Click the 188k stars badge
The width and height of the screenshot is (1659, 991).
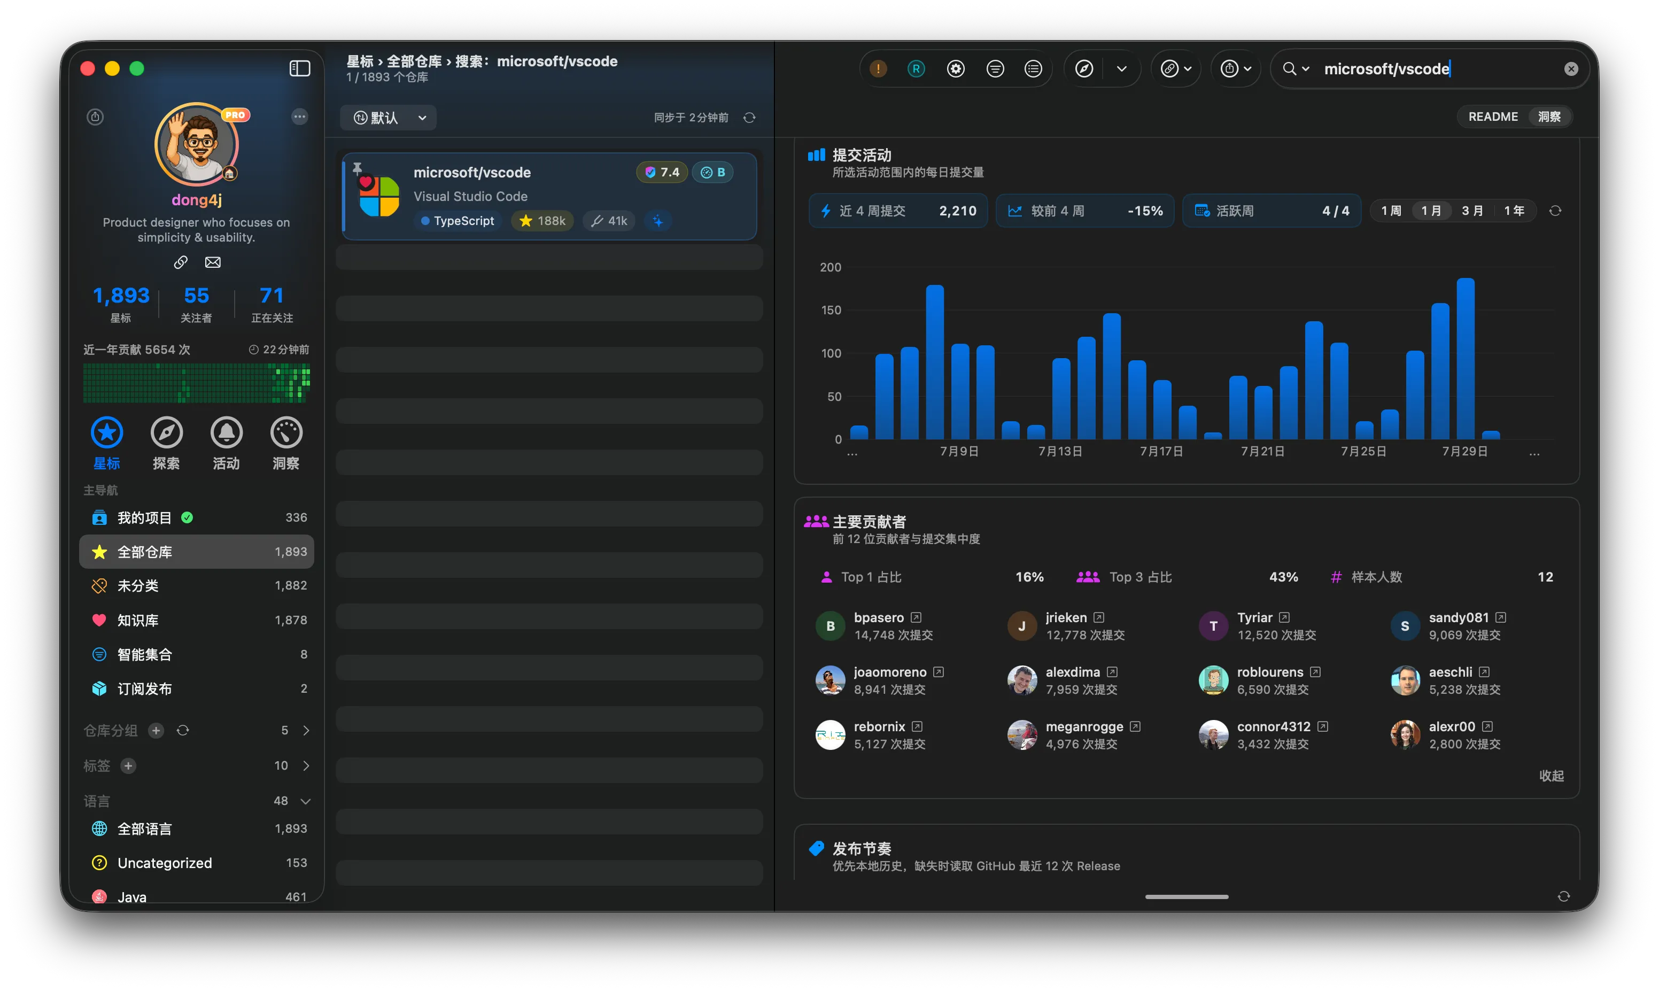point(542,221)
